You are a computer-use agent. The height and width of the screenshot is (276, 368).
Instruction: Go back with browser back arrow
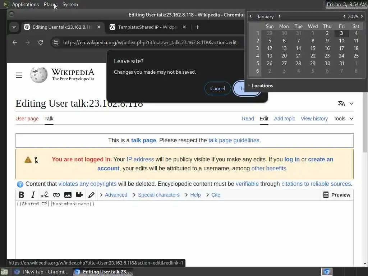15,42
